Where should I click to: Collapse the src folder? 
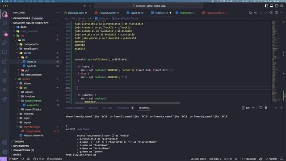point(14,36)
